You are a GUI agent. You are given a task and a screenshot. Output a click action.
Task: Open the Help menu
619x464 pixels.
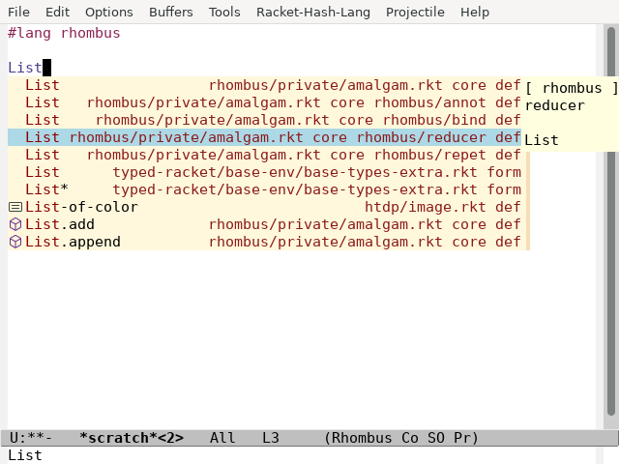(x=475, y=12)
